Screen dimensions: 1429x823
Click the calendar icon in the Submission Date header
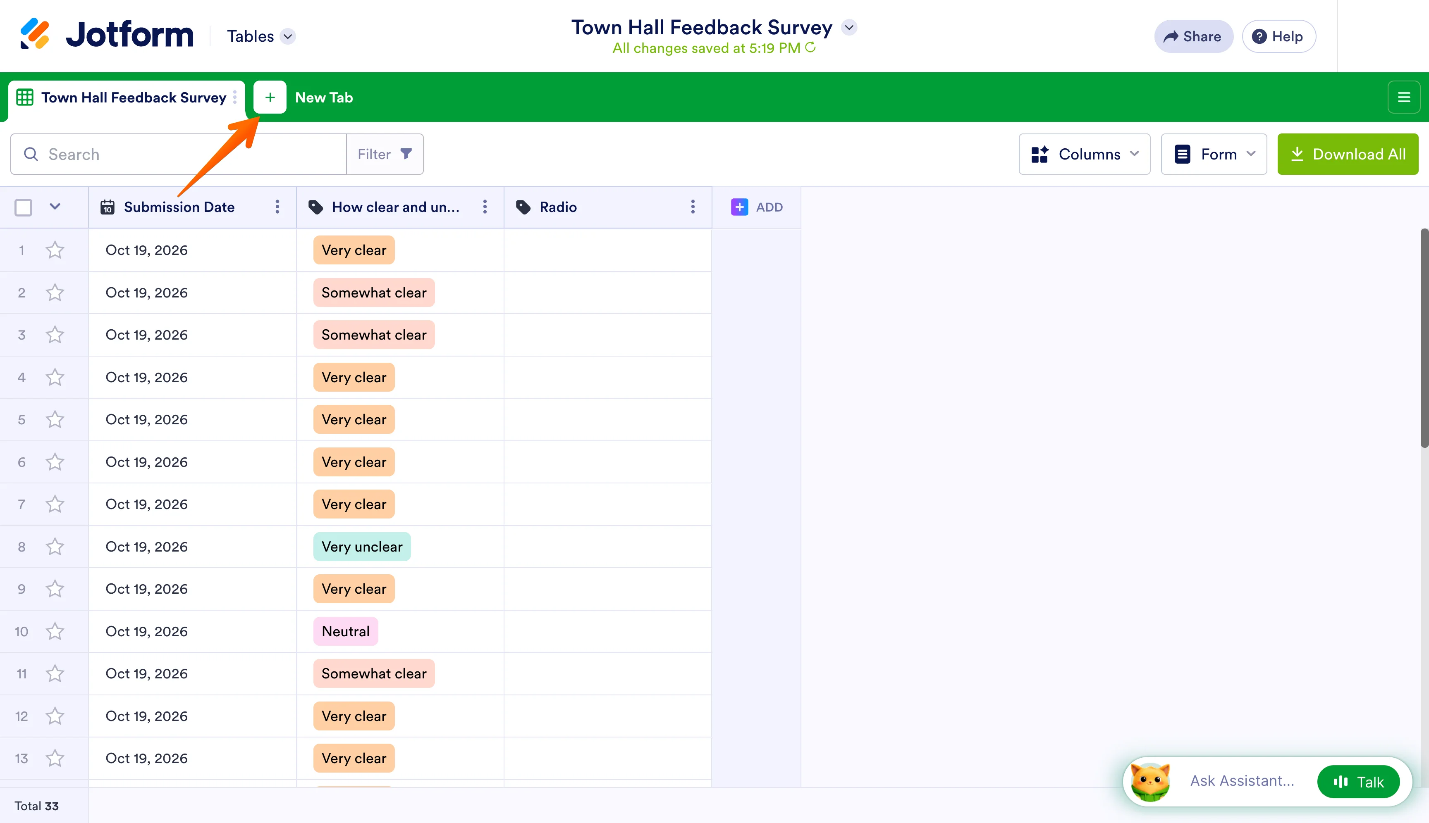point(108,207)
